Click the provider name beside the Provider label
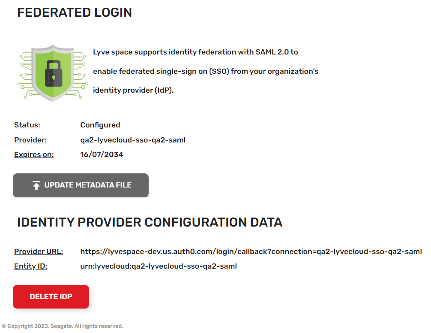 tap(133, 140)
